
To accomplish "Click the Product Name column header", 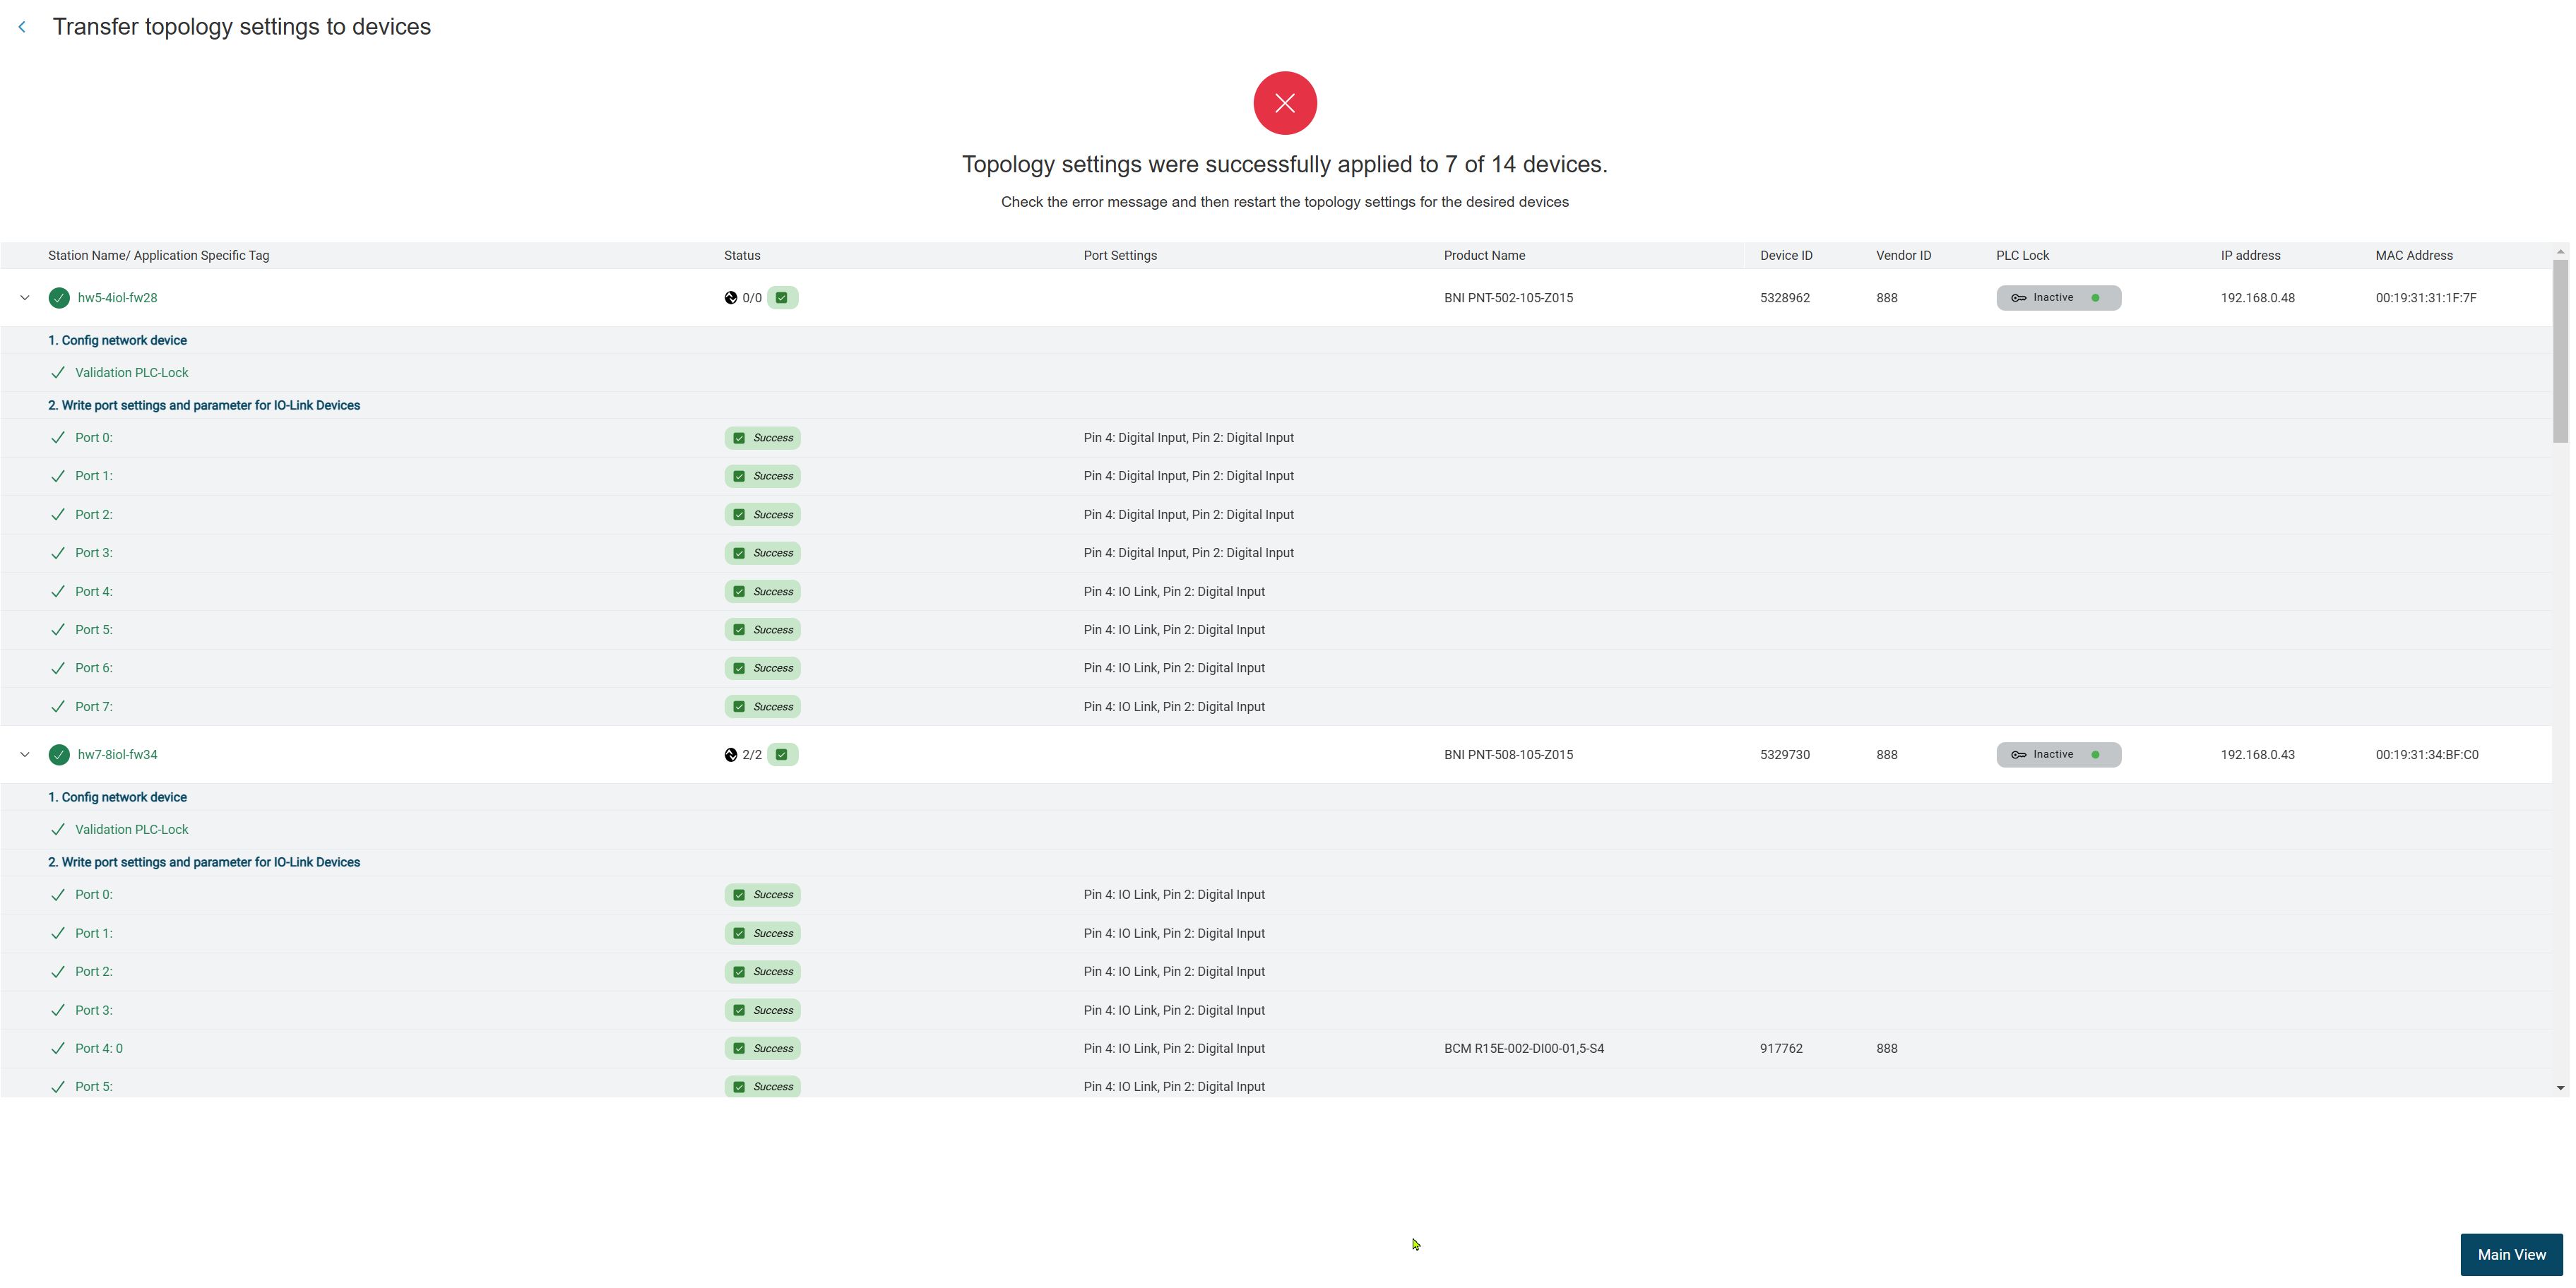I will [x=1484, y=256].
